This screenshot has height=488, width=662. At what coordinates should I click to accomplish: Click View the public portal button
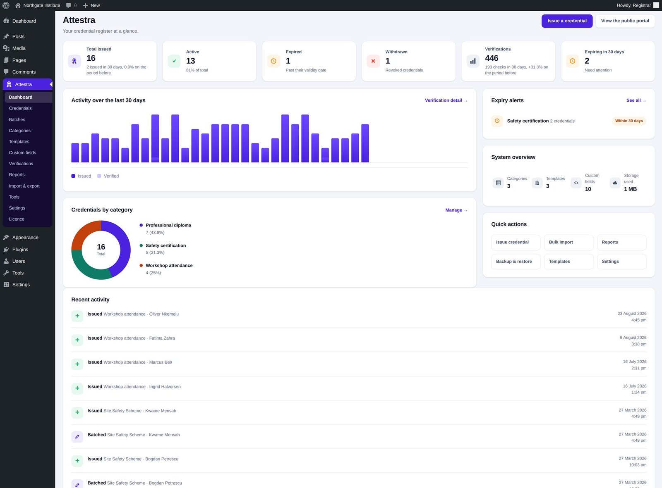click(x=625, y=21)
